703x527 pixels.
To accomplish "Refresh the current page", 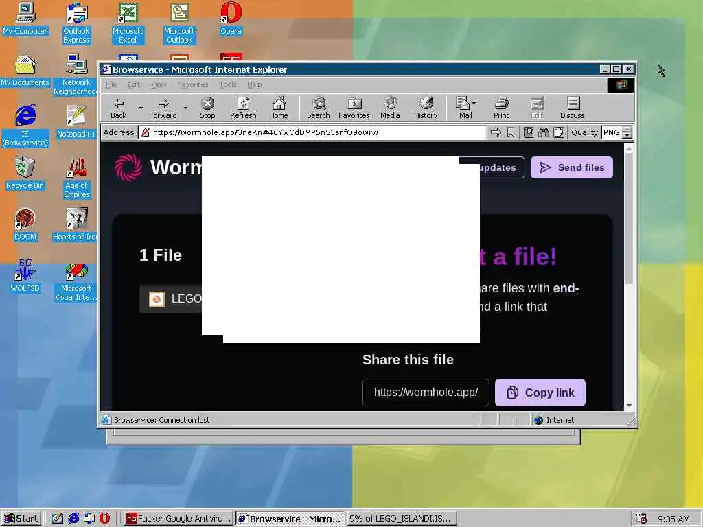I will click(243, 108).
